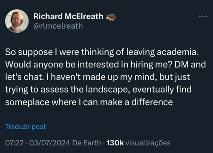213x153 pixels.
Task: Click the 07:22 timestamp
Action: point(14,143)
